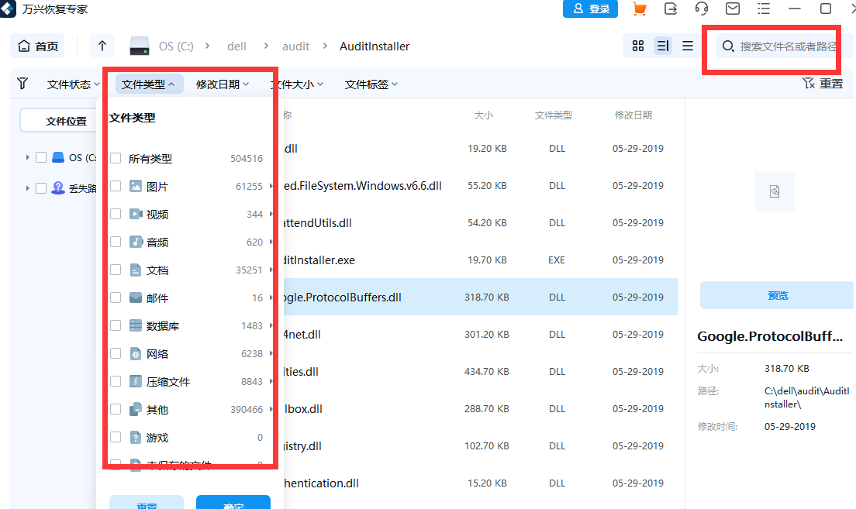Enable the 所有类型 checkbox
The image size is (856, 509).
[x=116, y=158]
